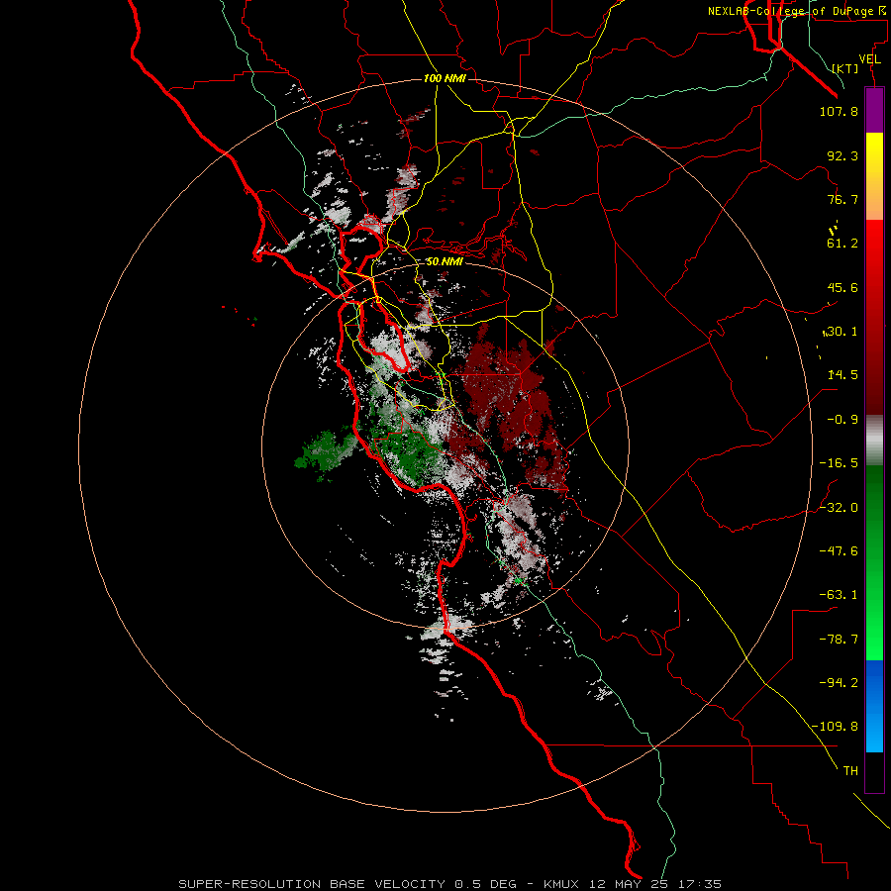Image resolution: width=891 pixels, height=891 pixels.
Task: Select the -0.9 legend value
Action: (x=842, y=420)
